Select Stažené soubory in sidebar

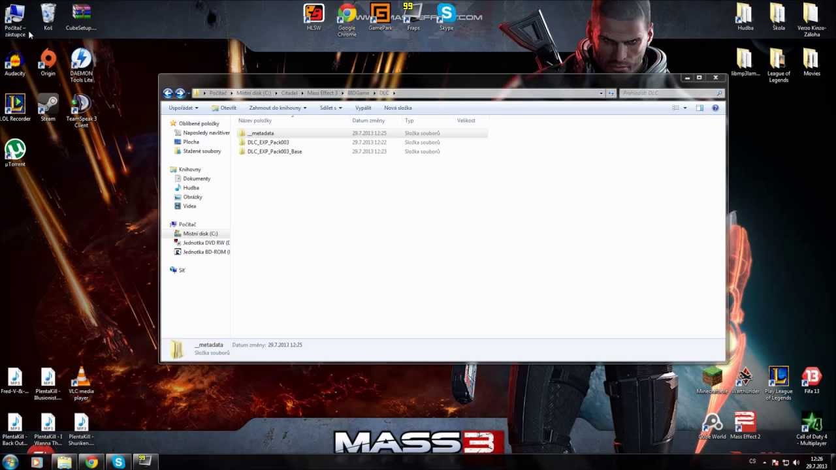pos(202,151)
